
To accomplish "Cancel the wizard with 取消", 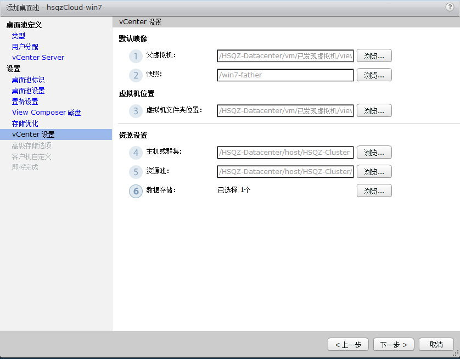I will [436, 345].
